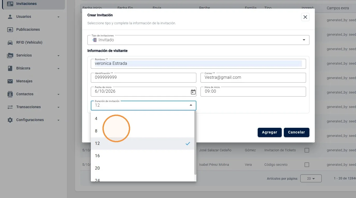Open the Tipo de invitaciones dropdown

coord(198,40)
